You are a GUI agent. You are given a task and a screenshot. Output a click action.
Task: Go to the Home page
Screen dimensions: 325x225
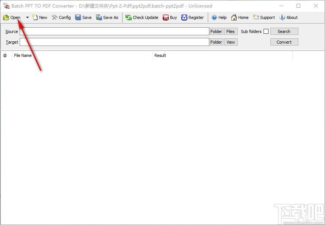point(240,17)
